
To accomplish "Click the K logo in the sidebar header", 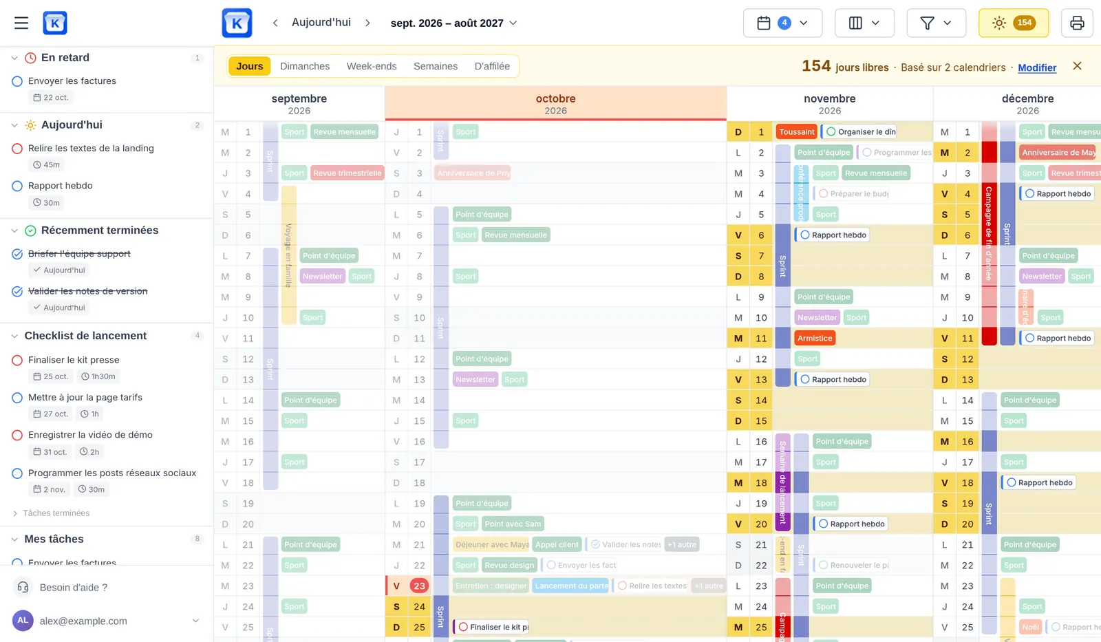I will click(55, 23).
